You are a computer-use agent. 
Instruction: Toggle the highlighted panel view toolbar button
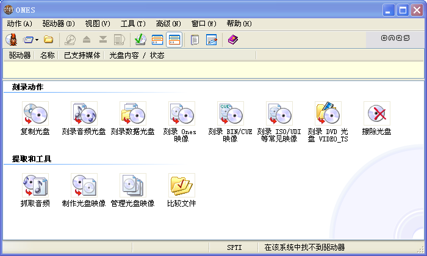click(x=174, y=40)
